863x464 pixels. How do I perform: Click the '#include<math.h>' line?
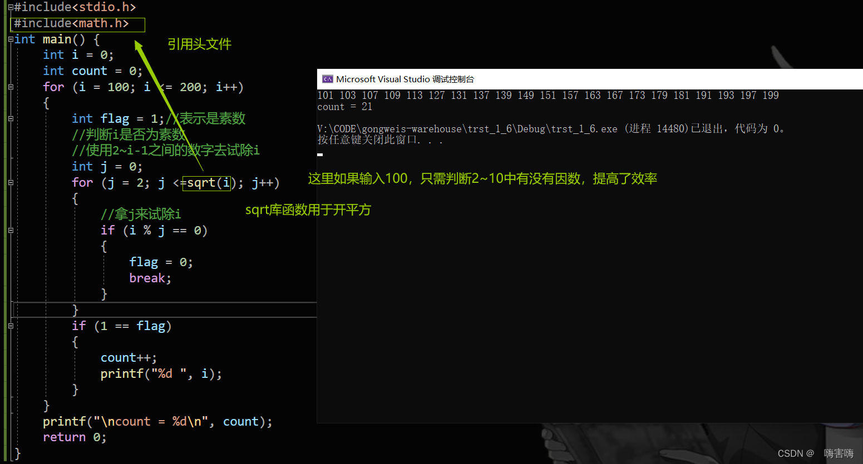pyautogui.click(x=72, y=23)
